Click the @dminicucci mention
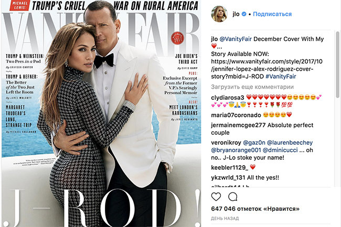341x227 pixels. click(x=280, y=150)
